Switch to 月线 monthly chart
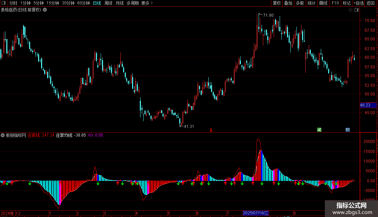The height and width of the screenshot is (217, 378). click(x=119, y=3)
